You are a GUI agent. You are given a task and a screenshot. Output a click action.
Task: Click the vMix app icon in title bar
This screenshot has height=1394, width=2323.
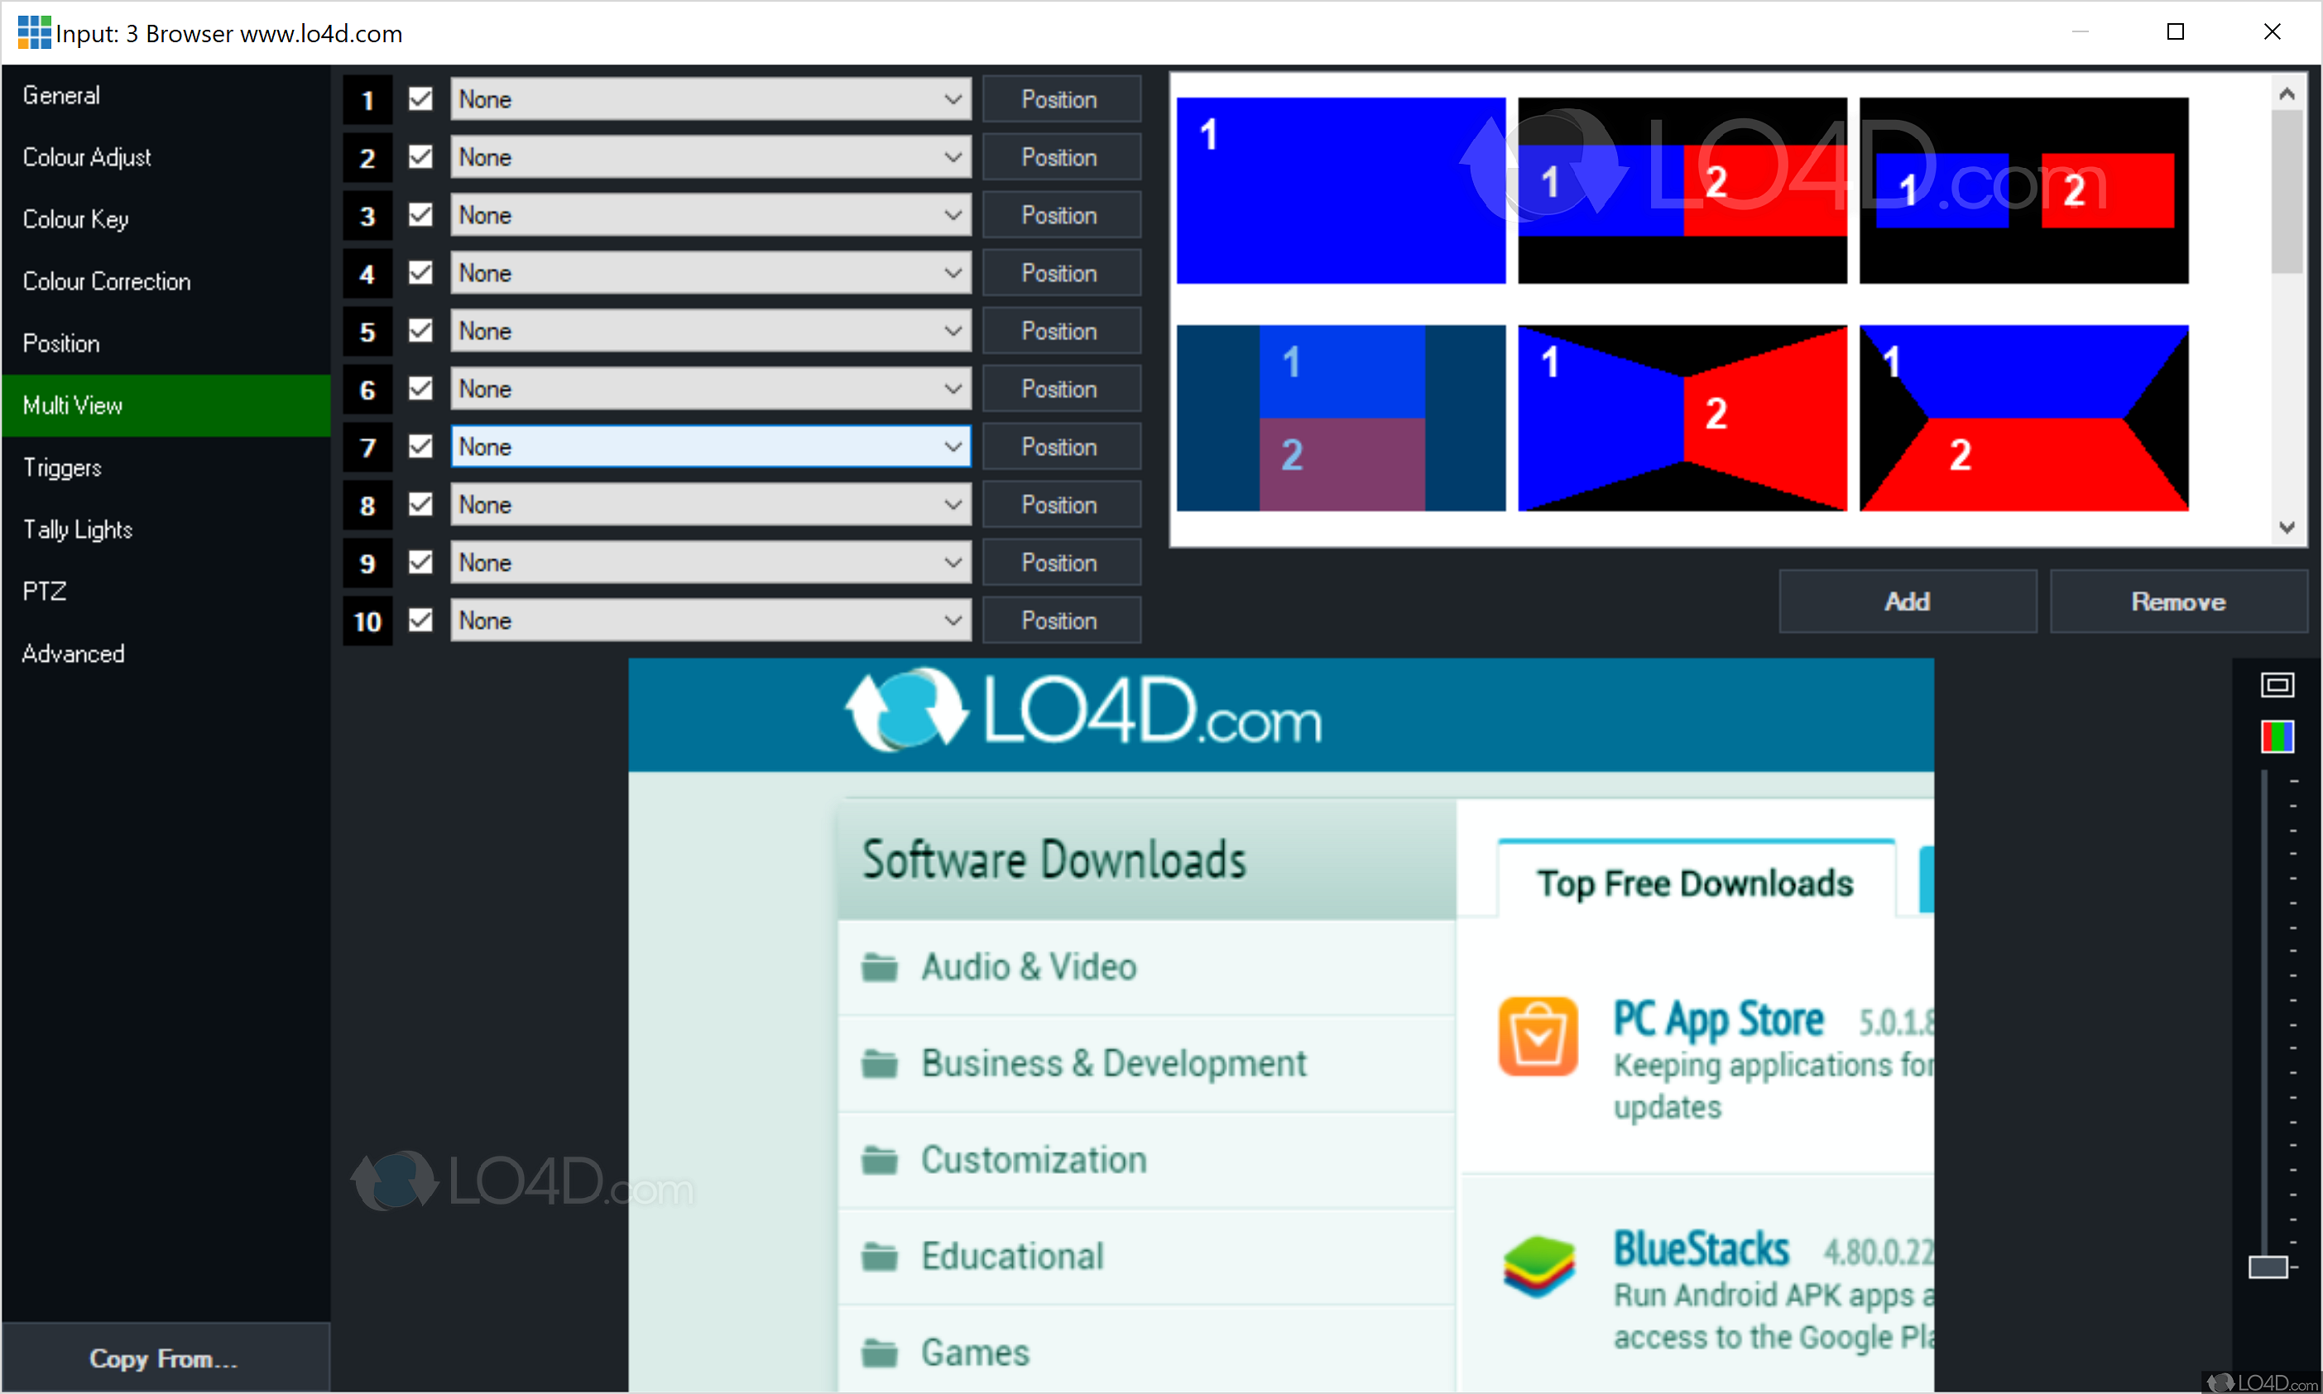click(x=34, y=33)
